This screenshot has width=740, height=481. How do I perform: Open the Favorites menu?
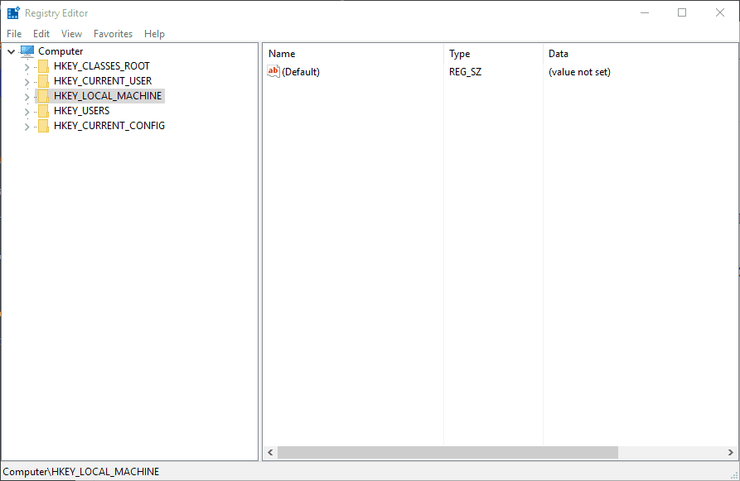click(113, 34)
